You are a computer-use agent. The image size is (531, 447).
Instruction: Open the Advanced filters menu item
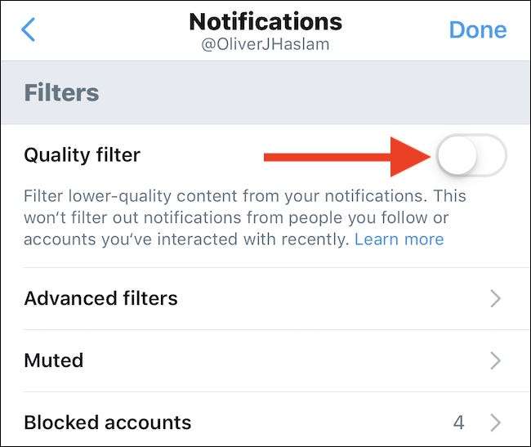point(101,298)
